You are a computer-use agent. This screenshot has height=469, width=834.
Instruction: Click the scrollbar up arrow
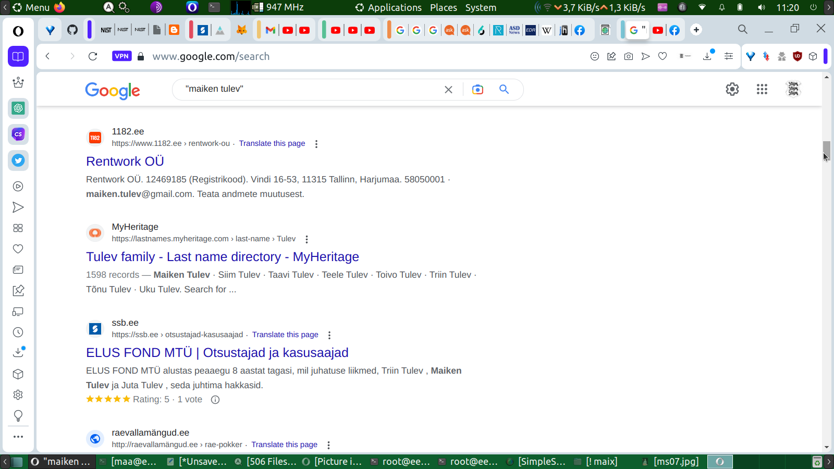pos(827,77)
